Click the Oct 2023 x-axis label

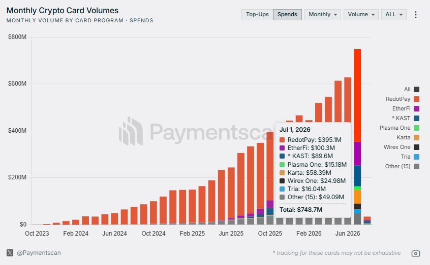pos(37,234)
